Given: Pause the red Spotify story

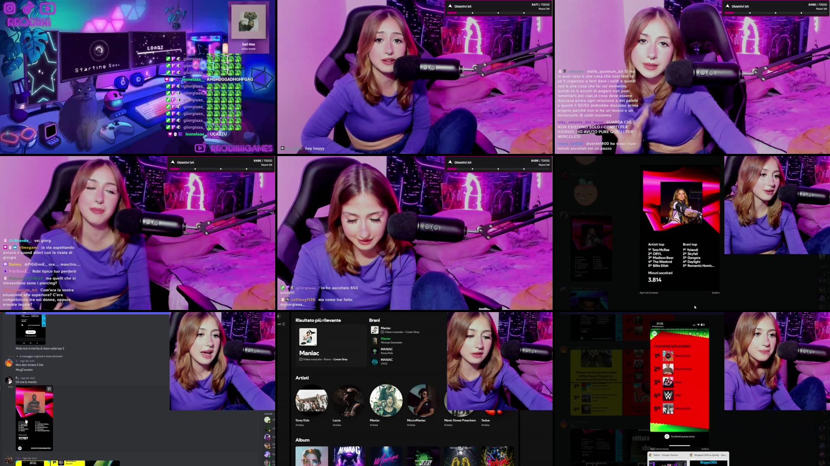Looking at the screenshot, I should point(690,333).
